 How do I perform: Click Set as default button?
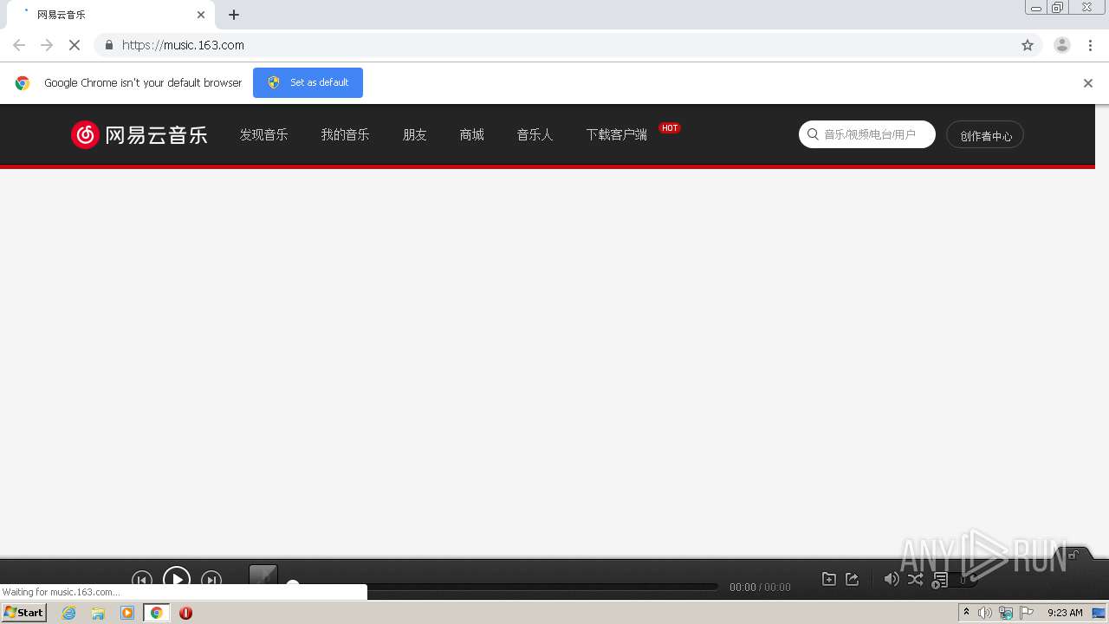(308, 82)
